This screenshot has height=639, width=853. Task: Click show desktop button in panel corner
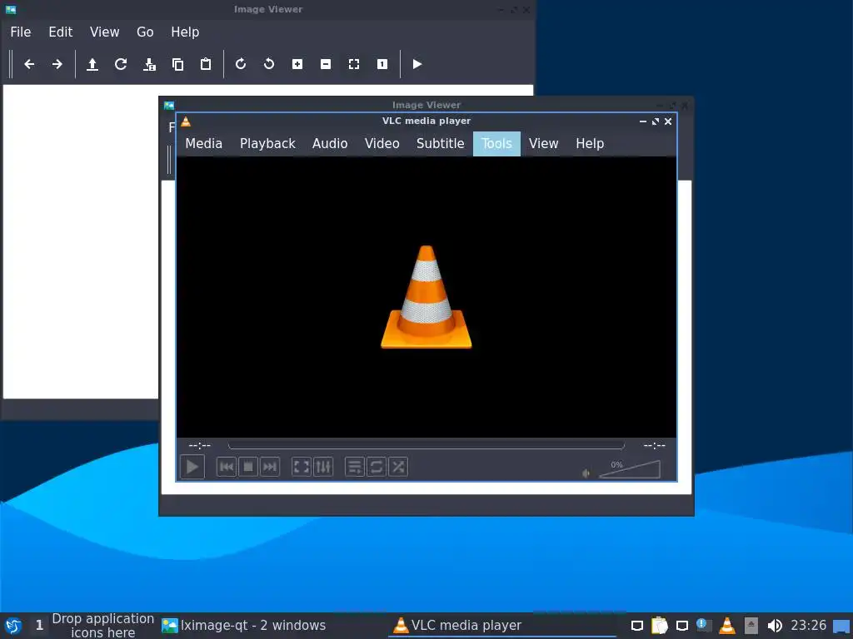tap(841, 626)
